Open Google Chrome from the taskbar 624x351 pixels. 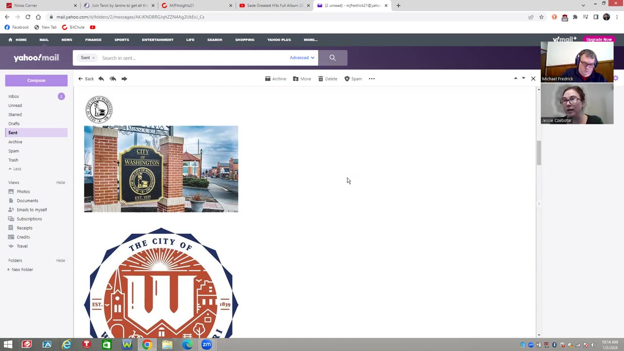[147, 345]
